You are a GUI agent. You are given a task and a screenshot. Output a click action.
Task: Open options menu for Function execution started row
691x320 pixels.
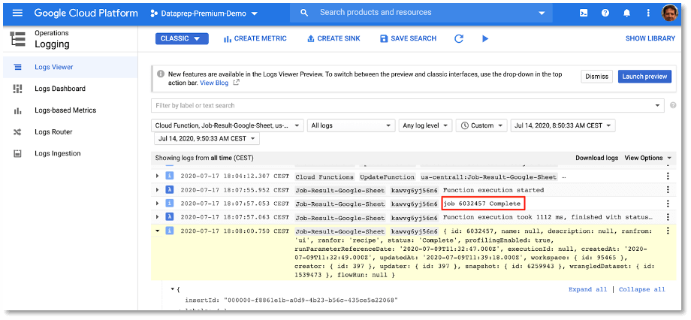click(668, 190)
